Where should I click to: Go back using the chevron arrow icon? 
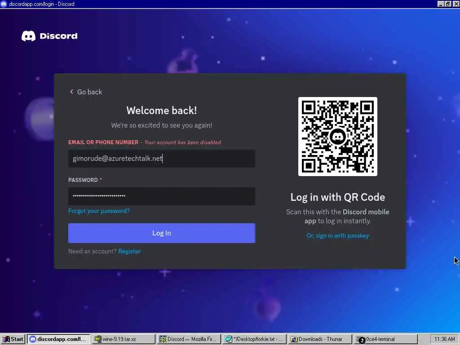[x=71, y=92]
